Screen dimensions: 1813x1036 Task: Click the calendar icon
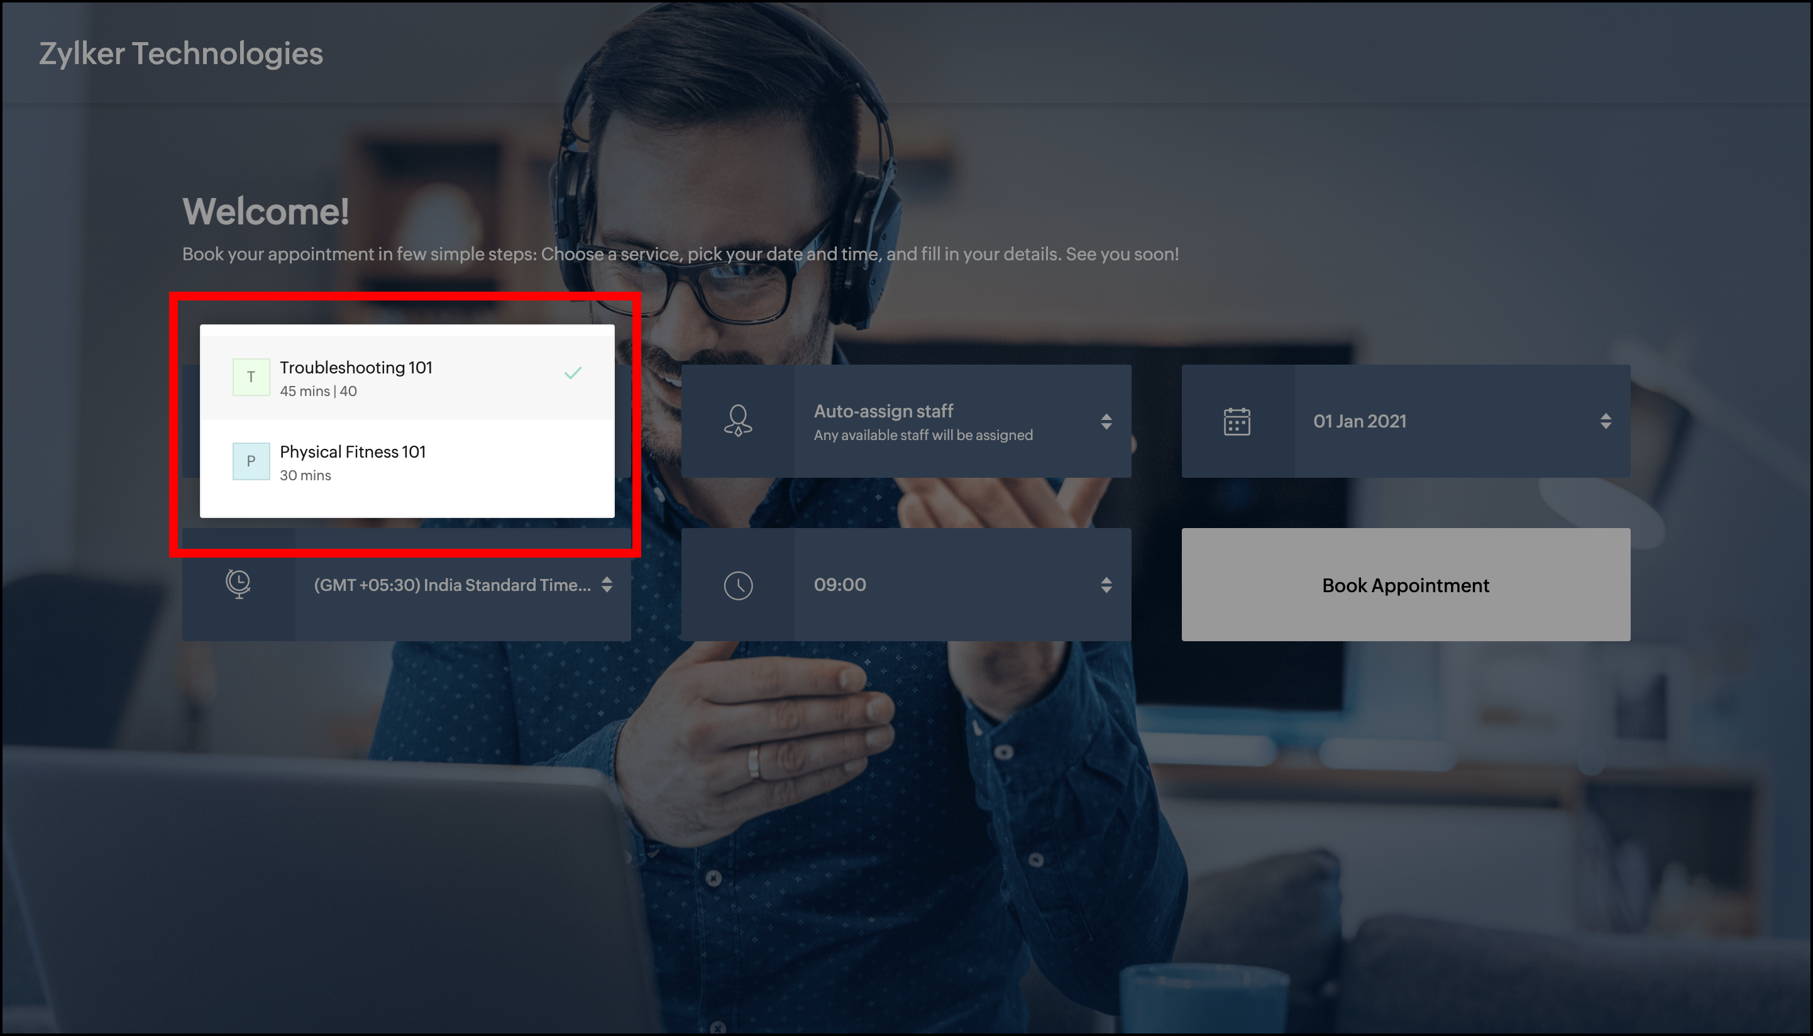(x=1237, y=421)
